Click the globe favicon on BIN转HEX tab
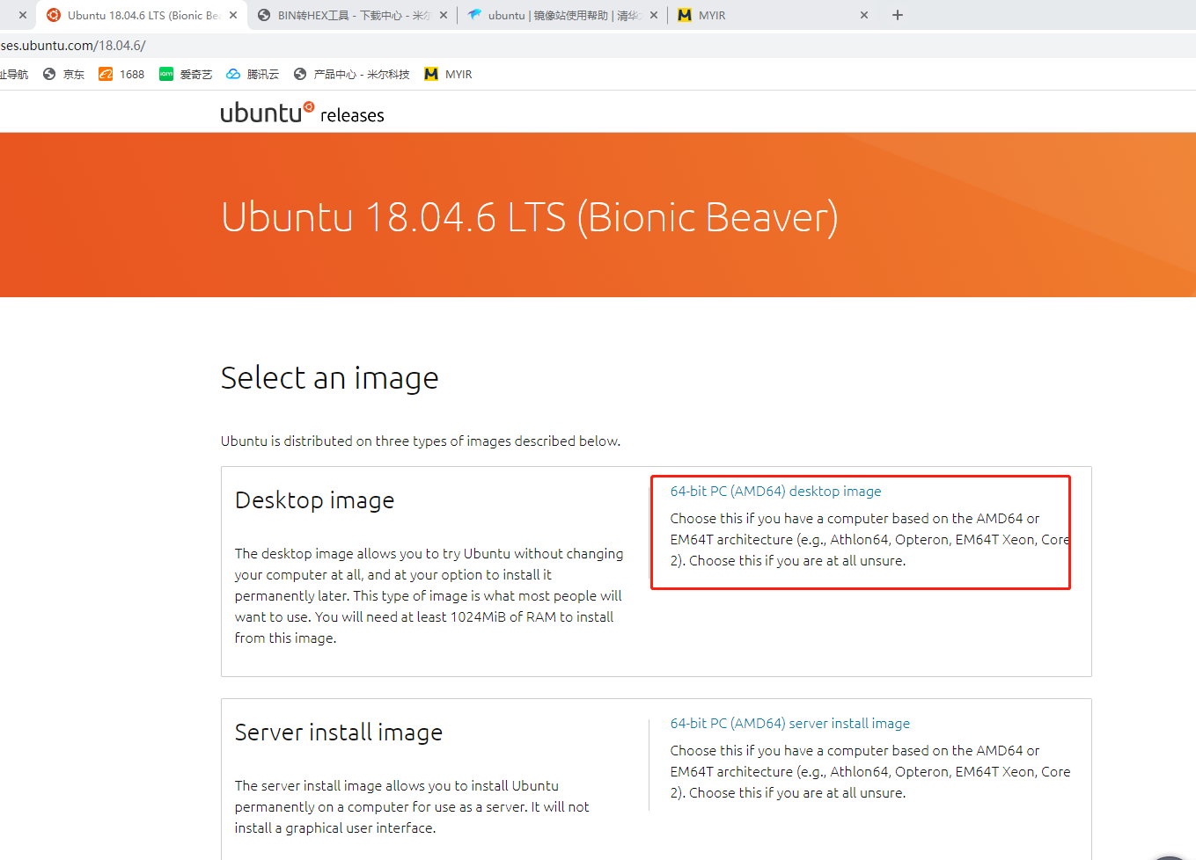 point(264,15)
